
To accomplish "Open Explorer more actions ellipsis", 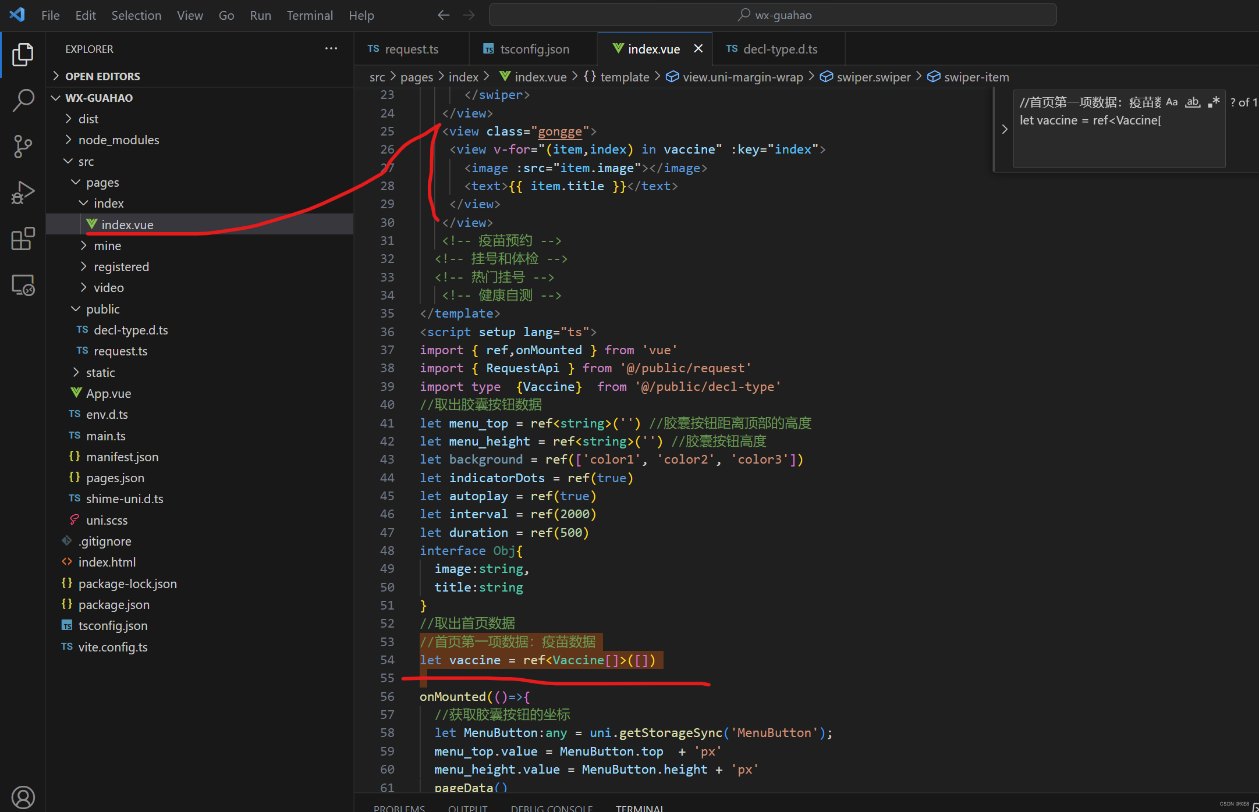I will (331, 49).
